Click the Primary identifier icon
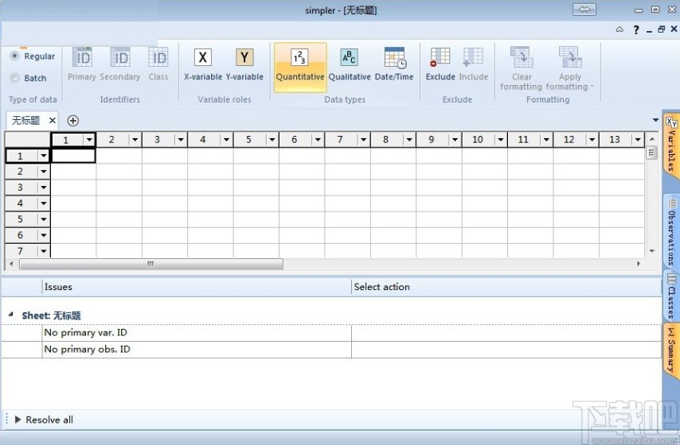 pyautogui.click(x=82, y=58)
